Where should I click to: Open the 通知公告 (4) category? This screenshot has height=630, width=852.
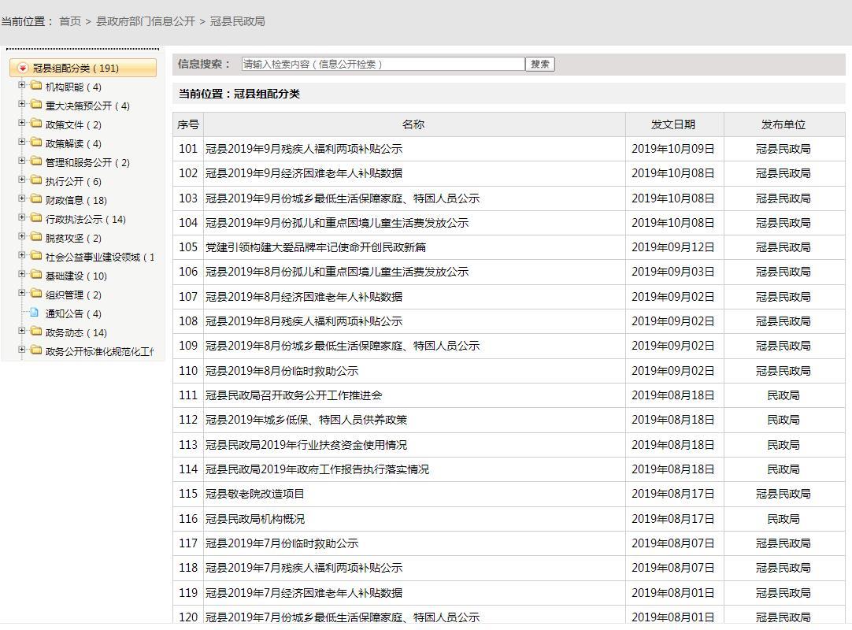(x=73, y=314)
